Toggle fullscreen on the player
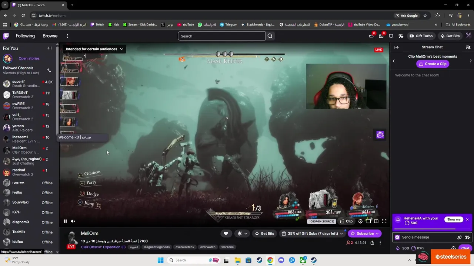 tap(384, 221)
